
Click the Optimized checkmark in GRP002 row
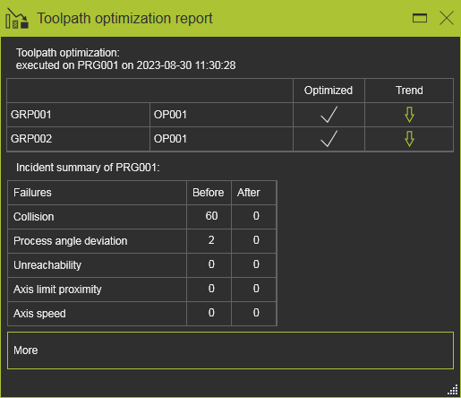tap(329, 139)
